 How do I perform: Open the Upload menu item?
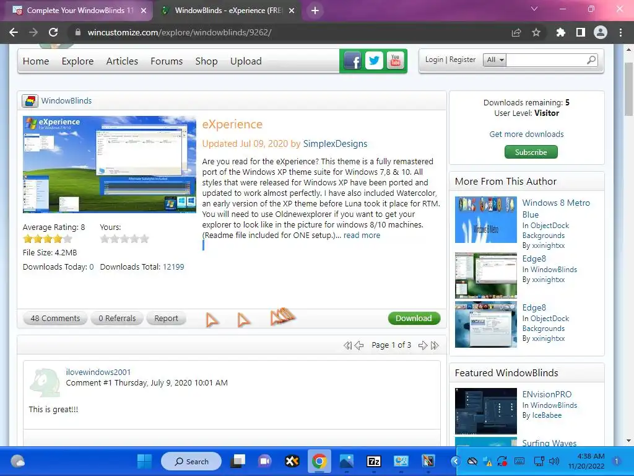click(246, 61)
